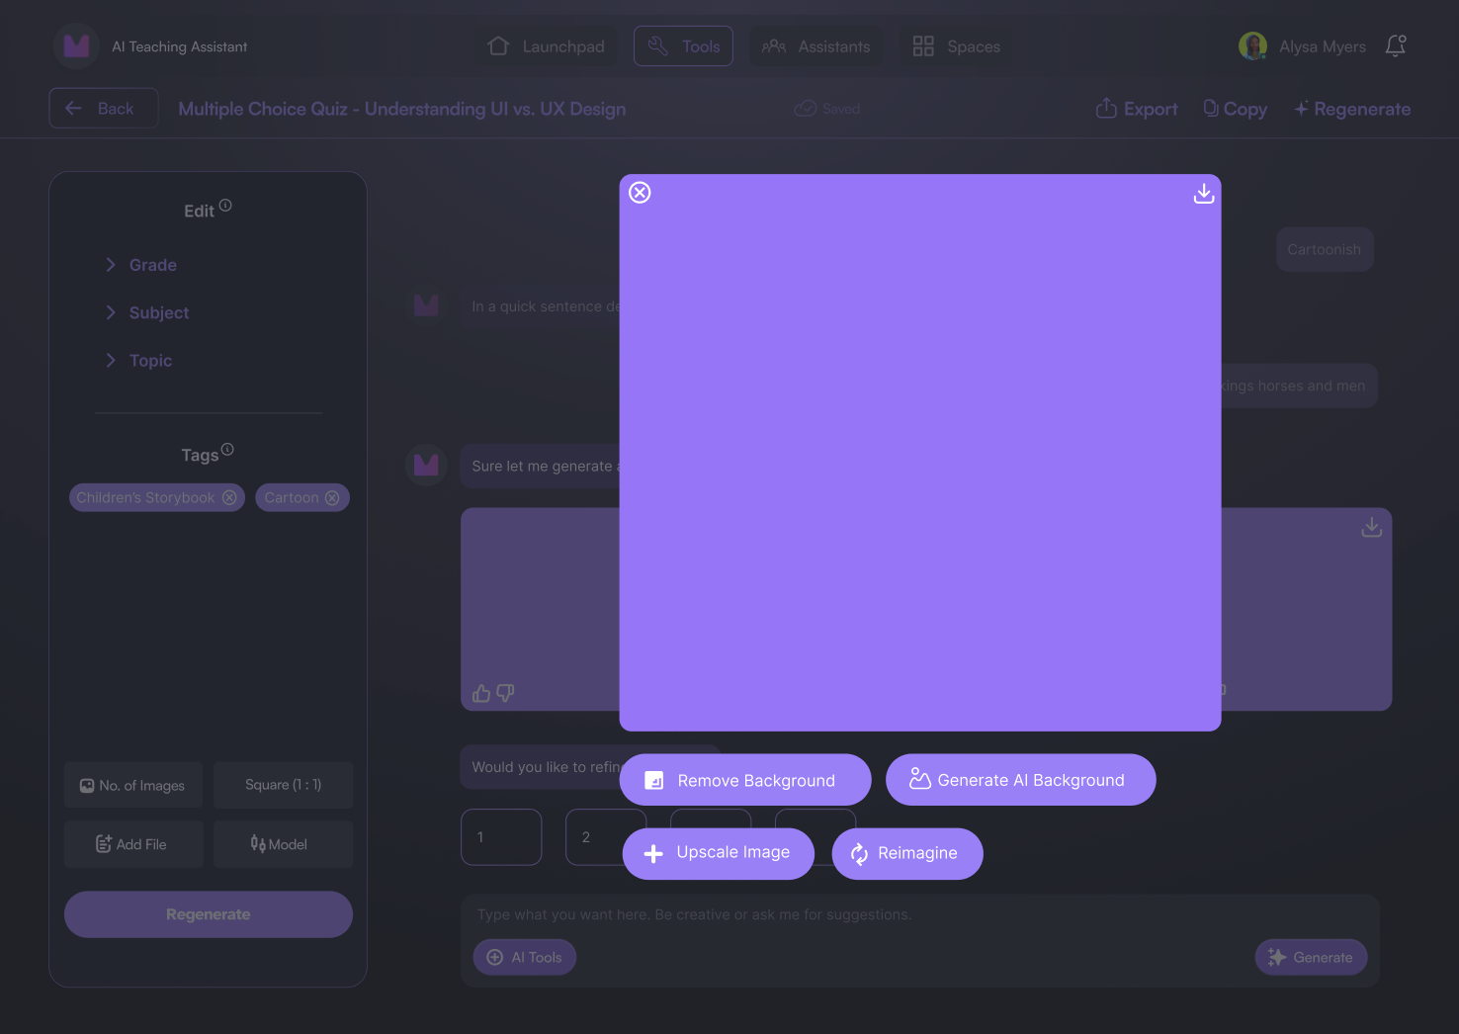
Task: Close the image preview popup
Action: [640, 193]
